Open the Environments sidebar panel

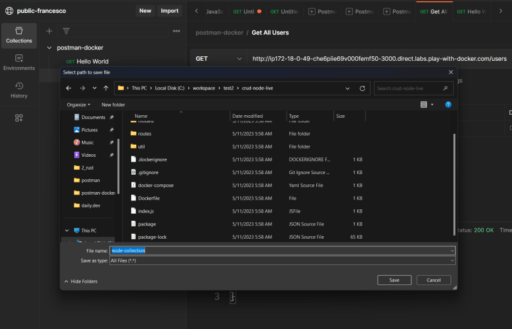[19, 62]
